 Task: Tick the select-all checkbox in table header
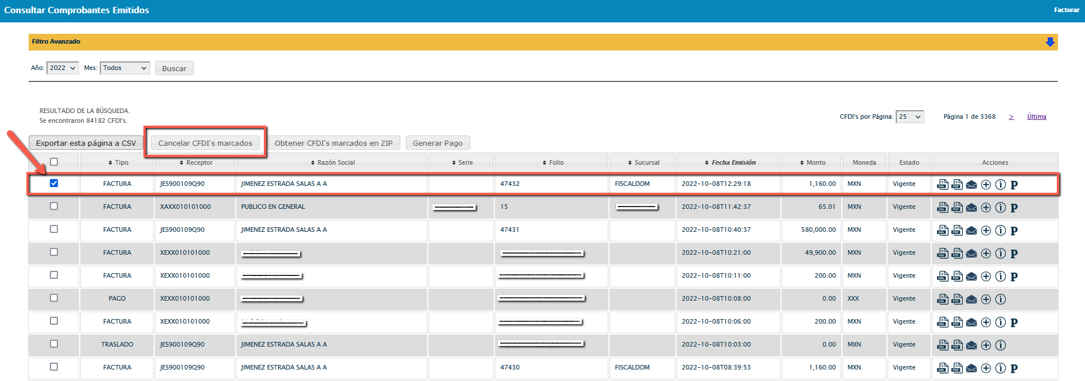(x=54, y=162)
